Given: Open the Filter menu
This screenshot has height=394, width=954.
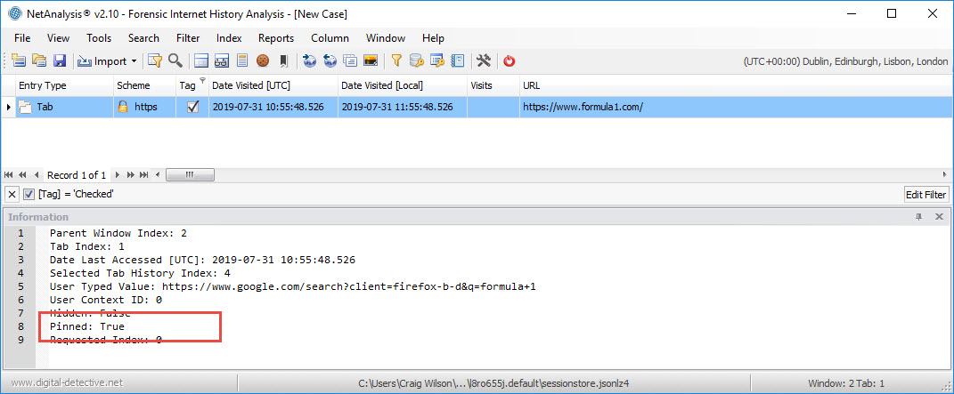Looking at the screenshot, I should [x=188, y=37].
